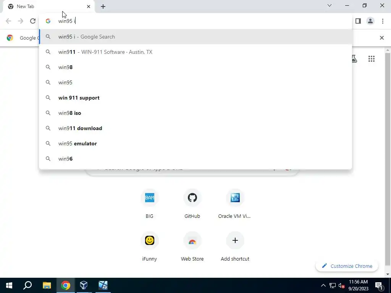Click the muted volume tray icon
This screenshot has width=391, height=293.
point(341,285)
